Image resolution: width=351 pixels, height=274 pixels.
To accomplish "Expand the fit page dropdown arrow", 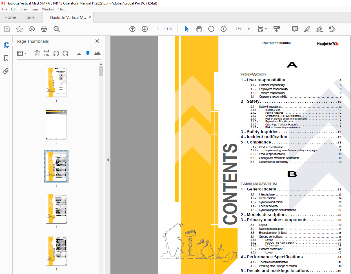I will point(266,29).
